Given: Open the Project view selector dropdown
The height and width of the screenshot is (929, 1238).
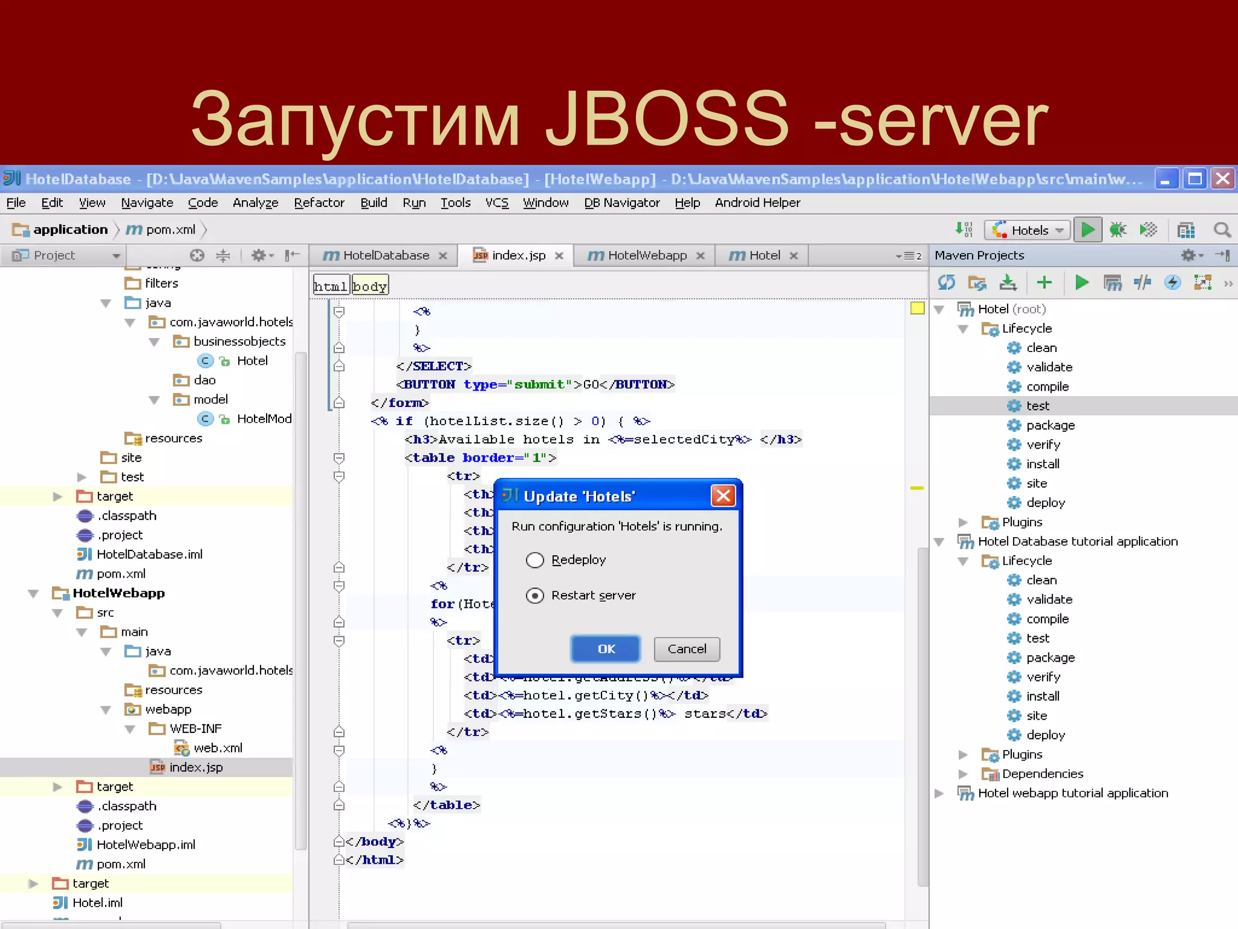Looking at the screenshot, I should pyautogui.click(x=63, y=255).
